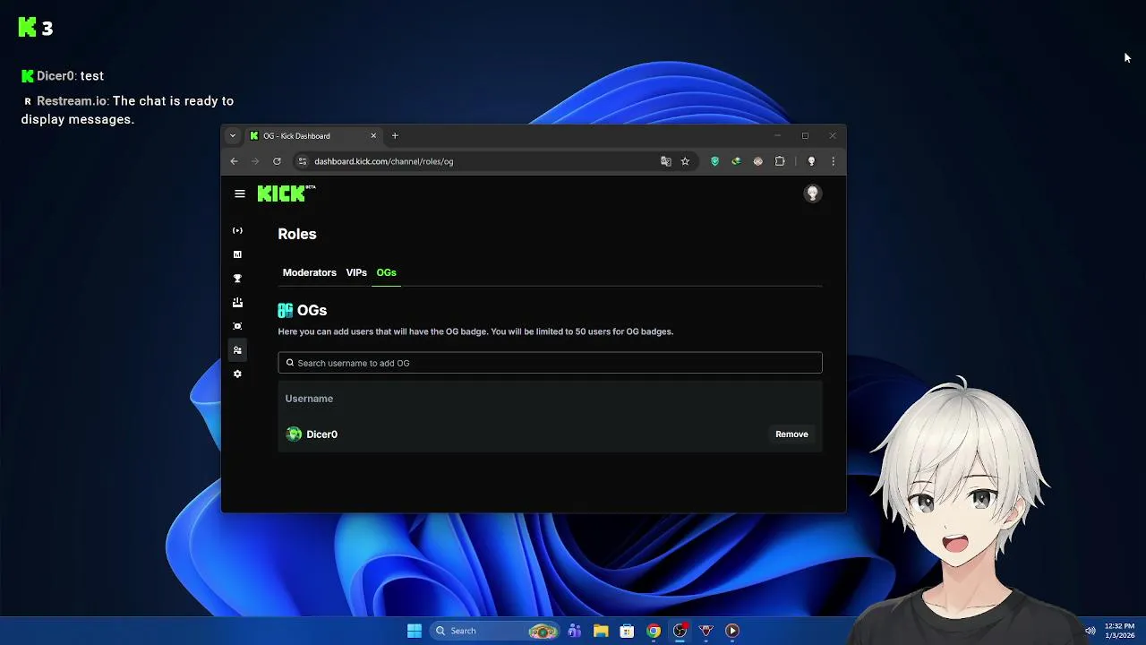Screen dimensions: 1146x645
Task: Reload the Kick dashboard page
Action: coord(277,161)
